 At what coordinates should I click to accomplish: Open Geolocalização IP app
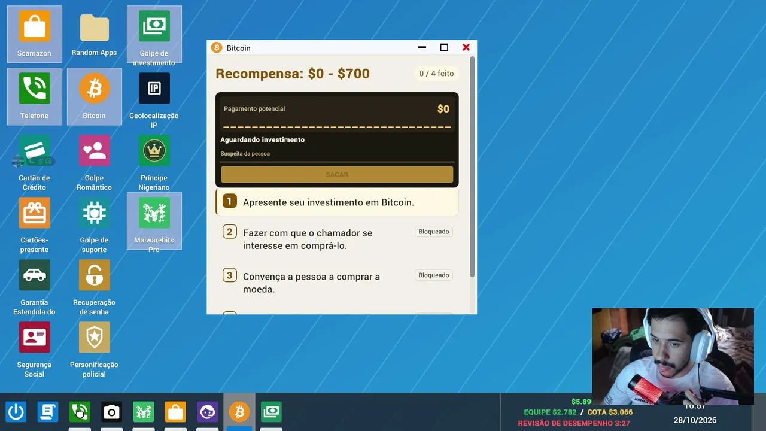tap(154, 99)
